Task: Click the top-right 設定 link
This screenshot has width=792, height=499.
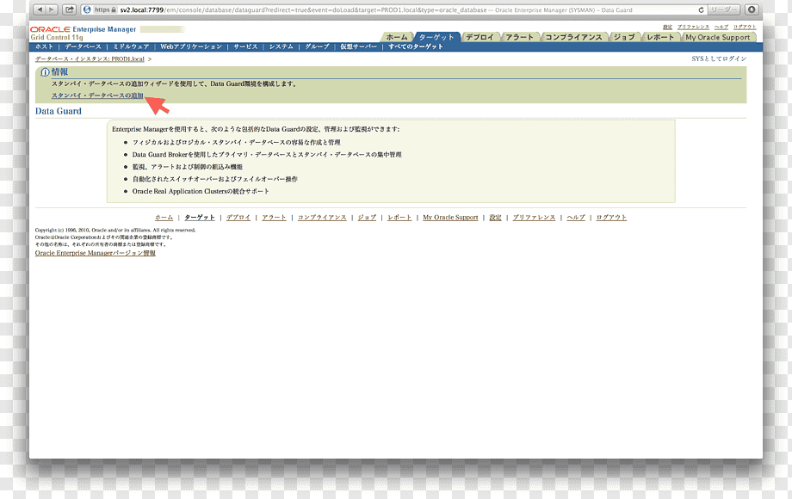Action: point(667,27)
